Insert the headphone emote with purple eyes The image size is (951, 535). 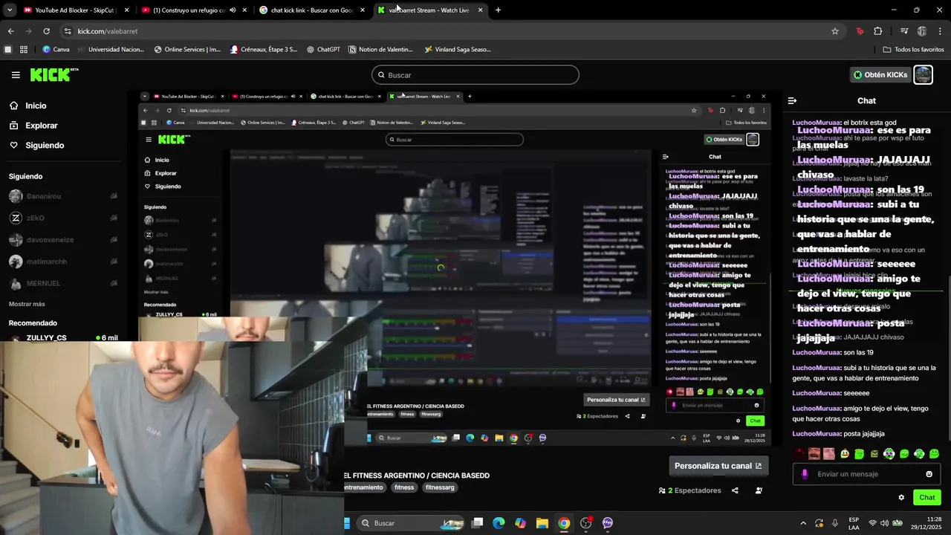tap(889, 454)
